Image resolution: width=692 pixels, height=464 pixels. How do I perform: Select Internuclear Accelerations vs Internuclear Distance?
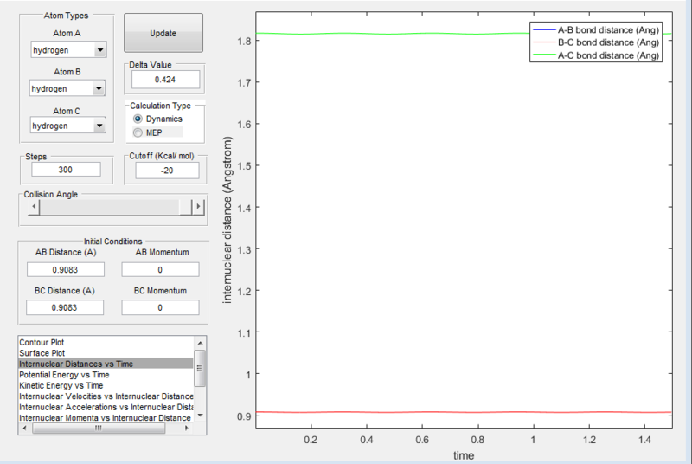(x=106, y=407)
